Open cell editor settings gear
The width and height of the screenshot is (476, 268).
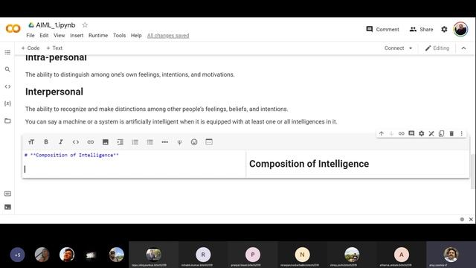pyautogui.click(x=422, y=133)
